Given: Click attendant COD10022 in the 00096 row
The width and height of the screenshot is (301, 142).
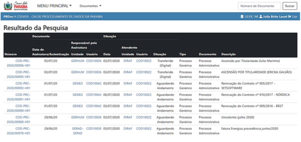Looking at the screenshot, I should [144, 61].
